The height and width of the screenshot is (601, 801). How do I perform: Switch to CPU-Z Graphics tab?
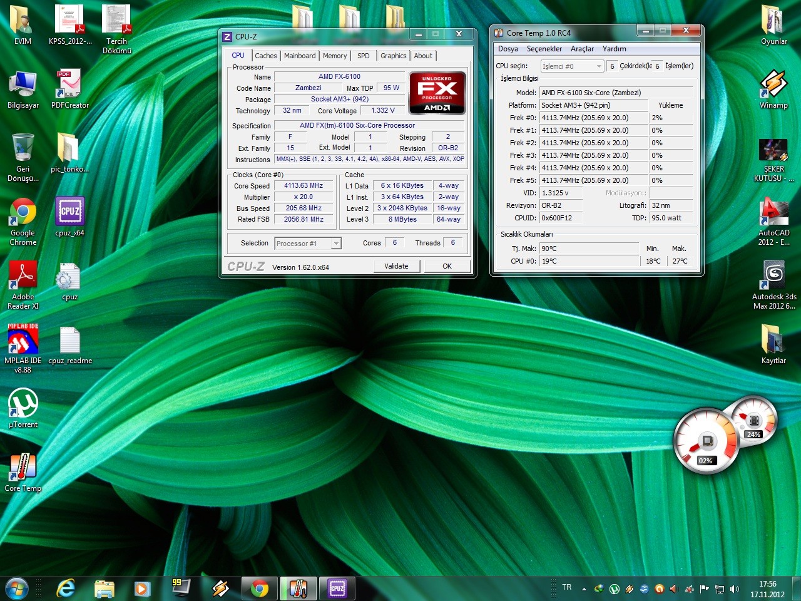393,56
